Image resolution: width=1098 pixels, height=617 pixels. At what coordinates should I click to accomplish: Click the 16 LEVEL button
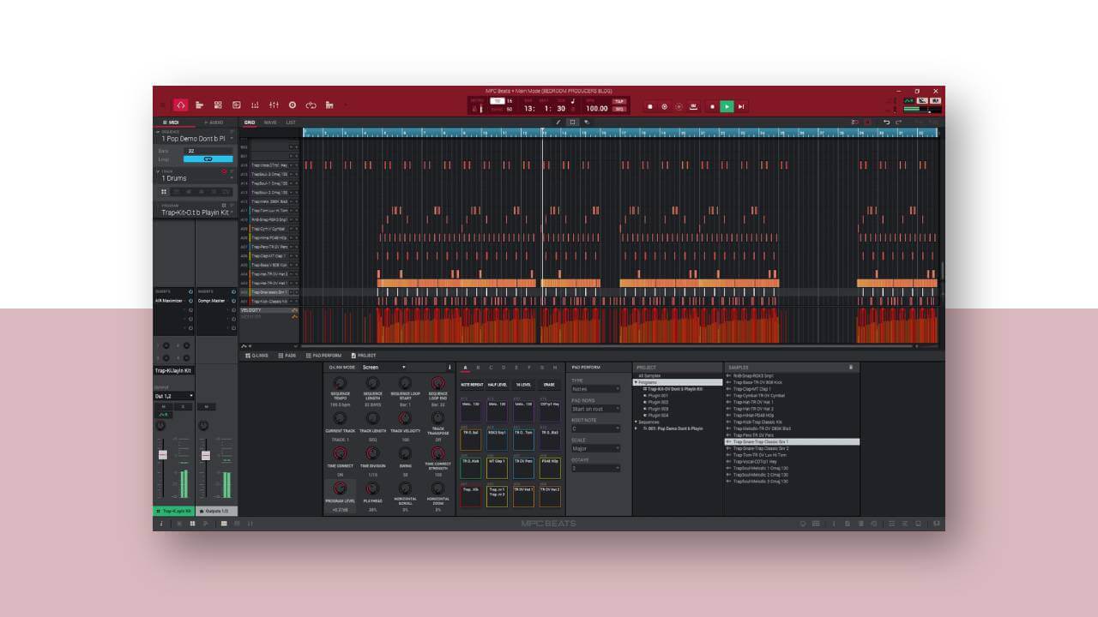[523, 385]
